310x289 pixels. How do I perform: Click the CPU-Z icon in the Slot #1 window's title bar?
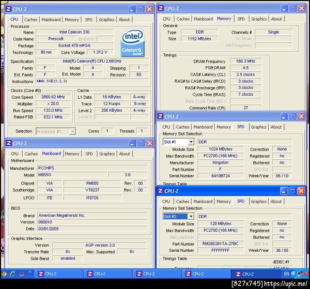161,117
